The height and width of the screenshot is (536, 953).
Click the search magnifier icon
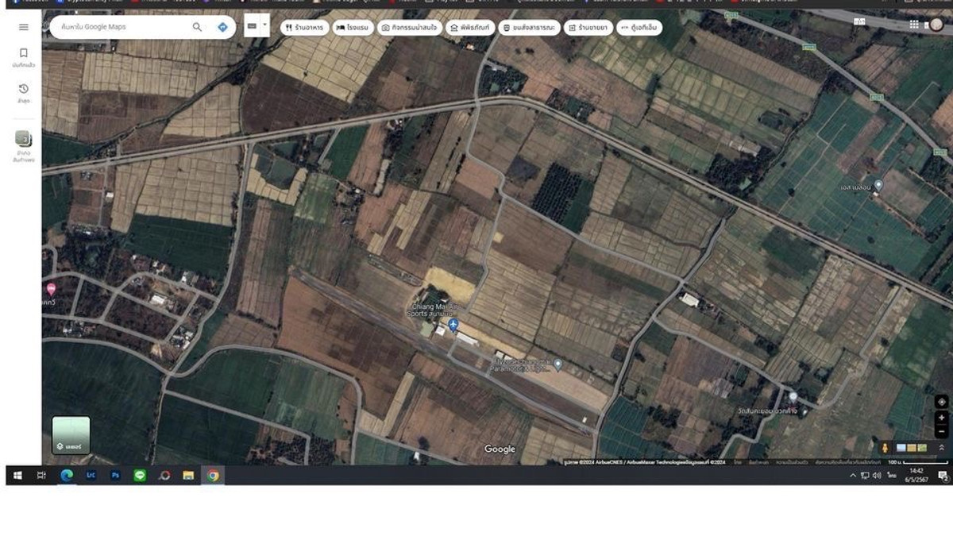[x=197, y=27]
